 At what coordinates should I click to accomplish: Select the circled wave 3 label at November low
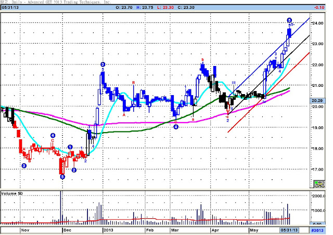pyautogui.click(x=24, y=165)
